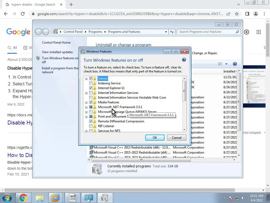Expand the Media Features node
This screenshot has height=203, width=270.
tap(86, 103)
